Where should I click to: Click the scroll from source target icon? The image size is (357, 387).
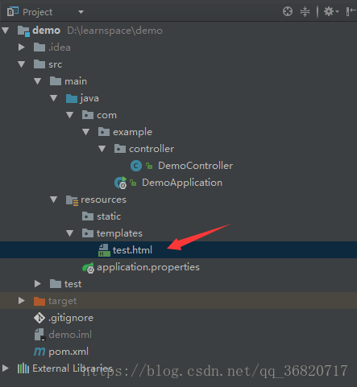pyautogui.click(x=288, y=11)
